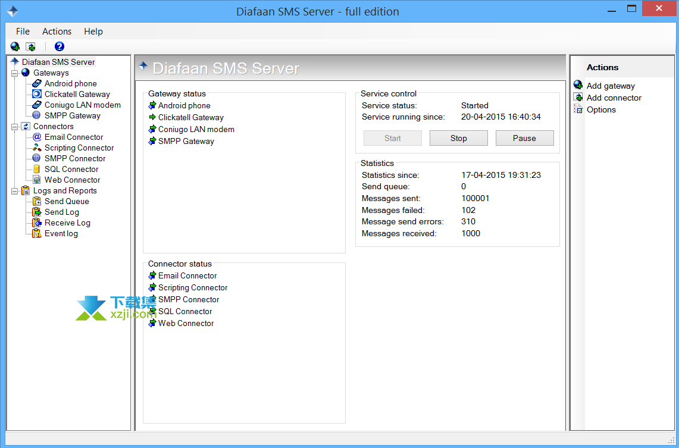Collapse the Gateways tree node
679x448 pixels.
pos(15,73)
